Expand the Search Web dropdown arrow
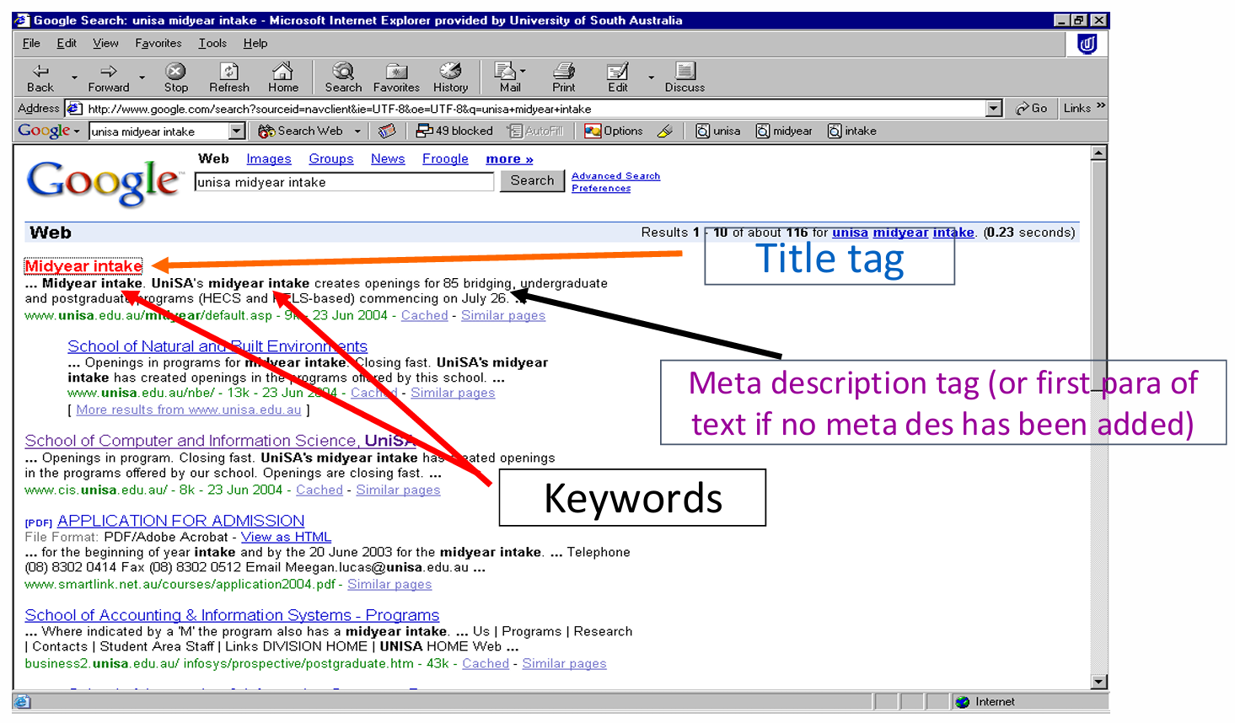 (x=357, y=131)
